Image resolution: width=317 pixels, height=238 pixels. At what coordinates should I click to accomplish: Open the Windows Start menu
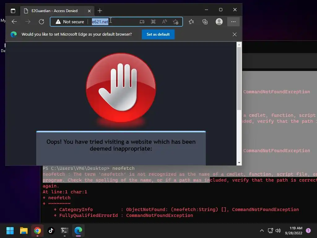pyautogui.click(x=10, y=231)
